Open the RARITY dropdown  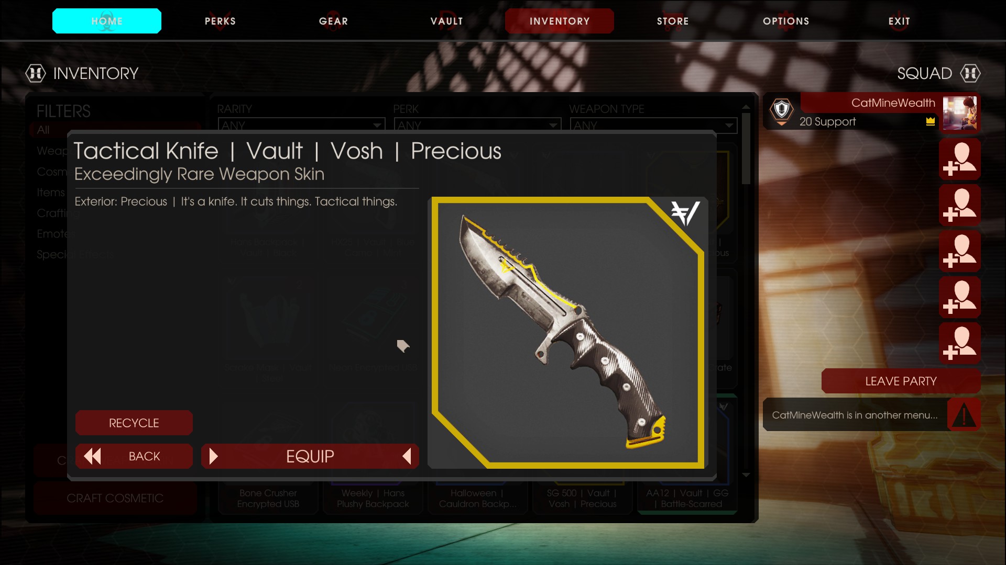[301, 125]
